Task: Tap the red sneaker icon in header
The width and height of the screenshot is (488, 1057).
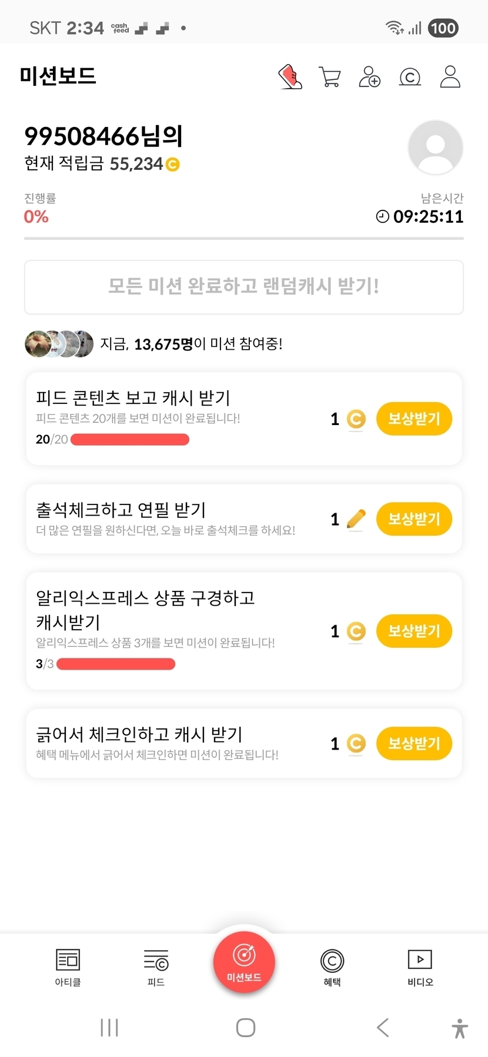Action: click(x=290, y=77)
